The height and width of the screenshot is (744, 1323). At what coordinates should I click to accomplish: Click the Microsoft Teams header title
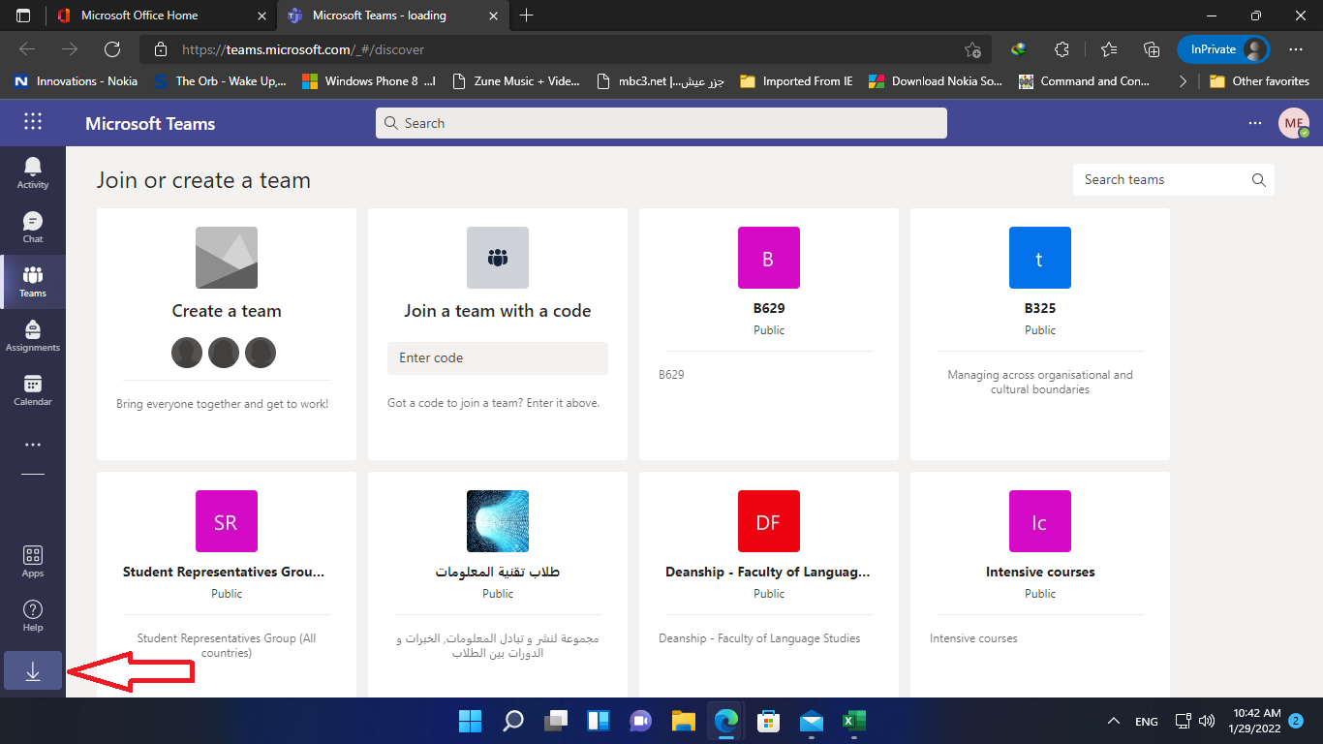(x=150, y=123)
